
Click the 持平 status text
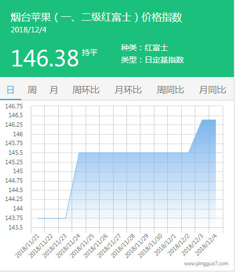tap(90, 53)
